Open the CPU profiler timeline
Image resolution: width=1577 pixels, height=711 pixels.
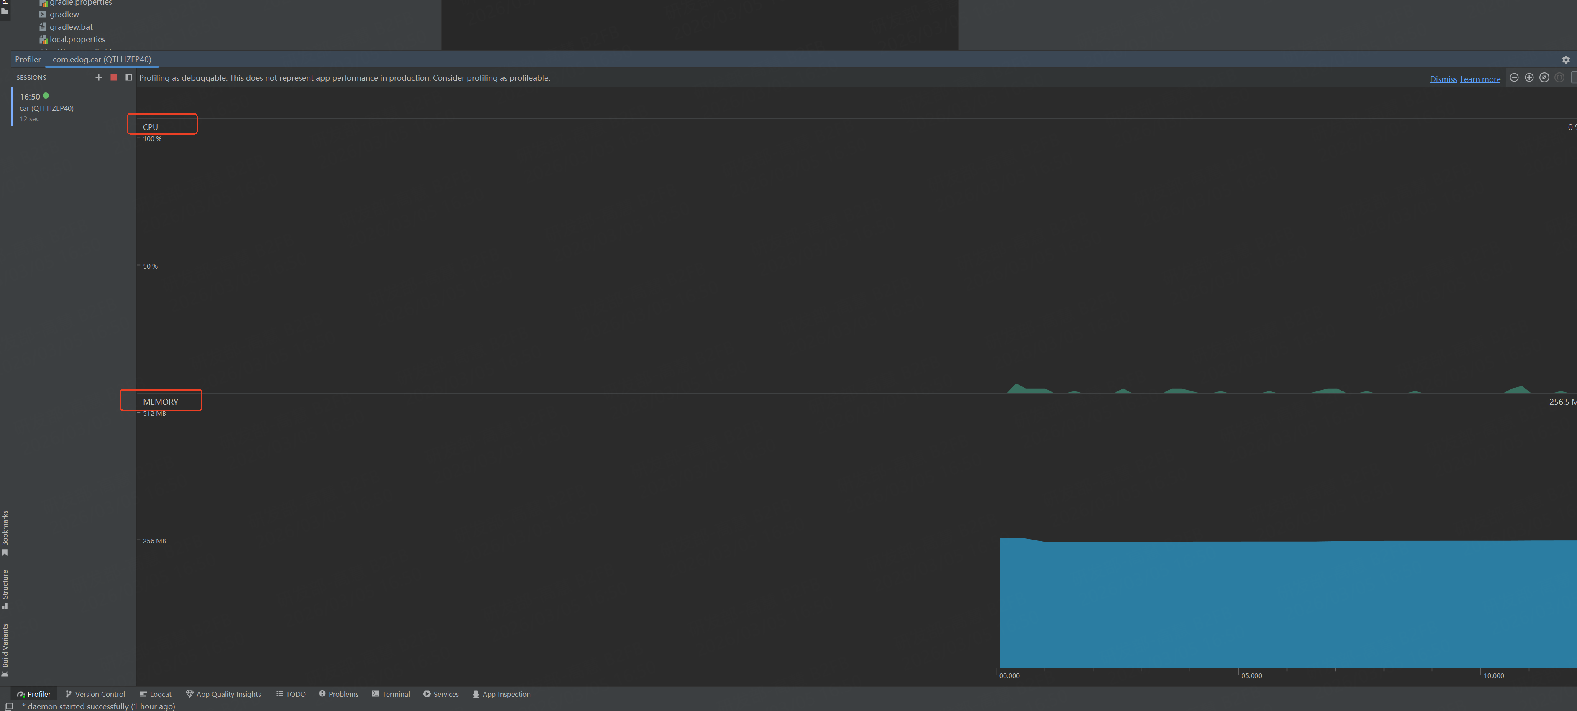(x=151, y=127)
